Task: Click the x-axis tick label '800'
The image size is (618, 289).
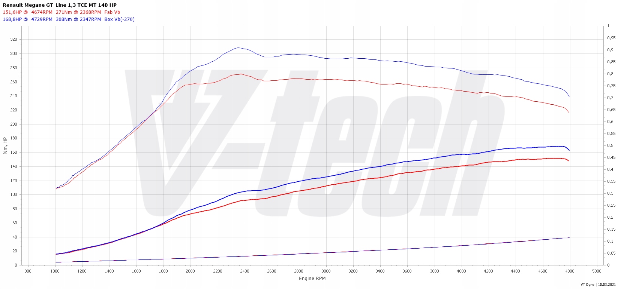Action: point(28,271)
